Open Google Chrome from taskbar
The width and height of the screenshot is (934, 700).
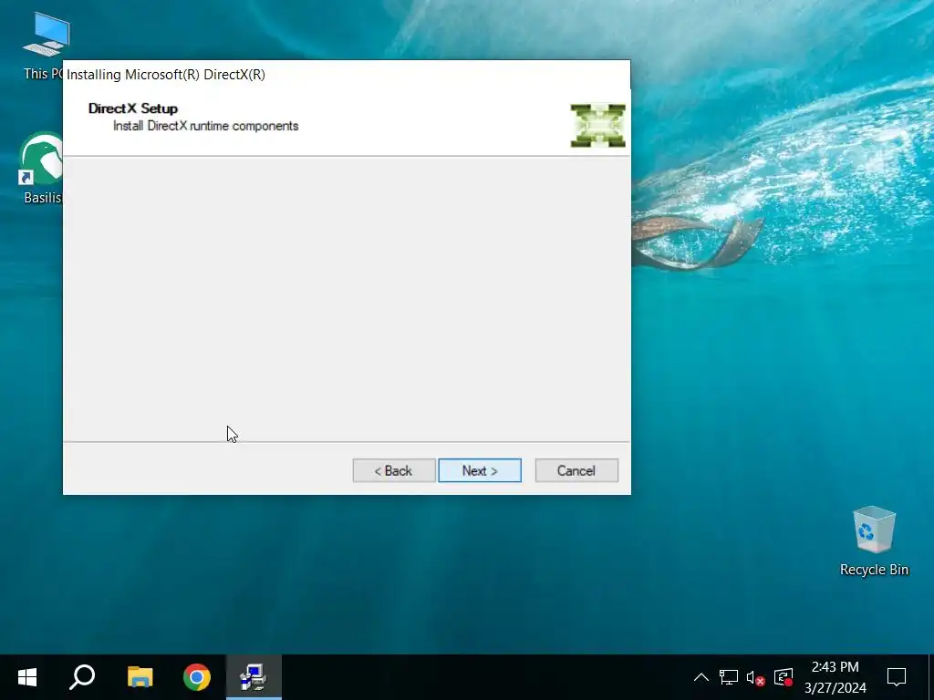click(197, 677)
